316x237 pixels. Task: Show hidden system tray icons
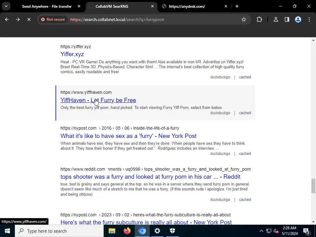tap(261, 231)
